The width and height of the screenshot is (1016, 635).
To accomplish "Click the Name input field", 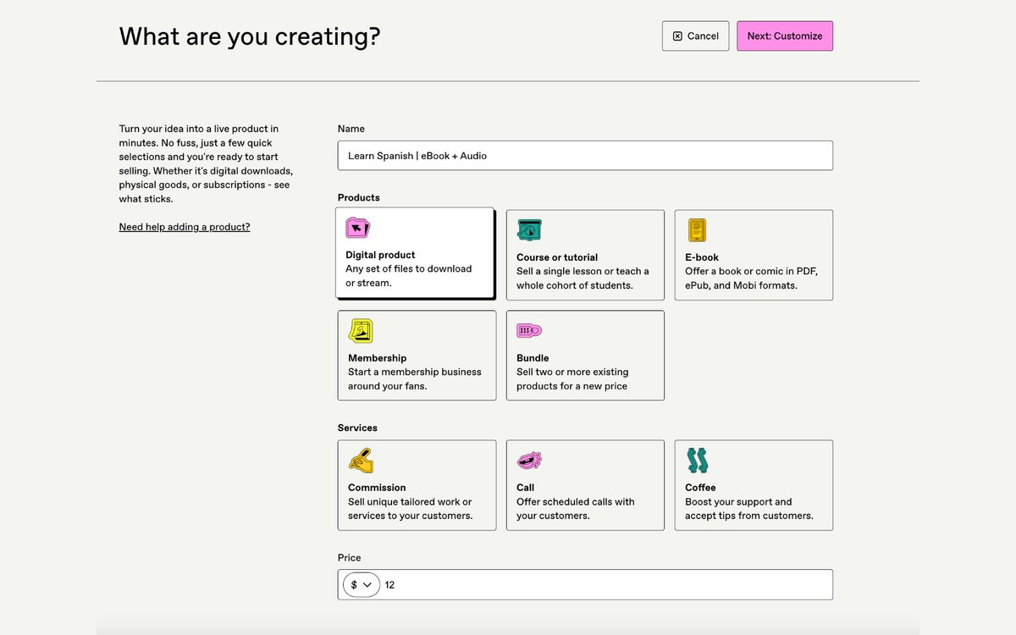I will tap(585, 156).
